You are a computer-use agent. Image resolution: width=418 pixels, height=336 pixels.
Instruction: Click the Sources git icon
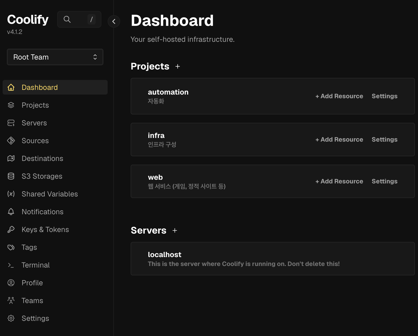click(x=11, y=141)
